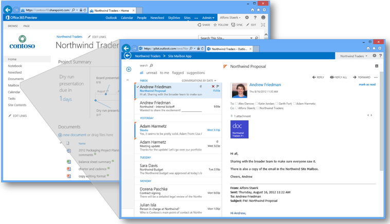The width and height of the screenshot is (390, 224).
Task: Select the 'unread' mail filter
Action: (151, 73)
